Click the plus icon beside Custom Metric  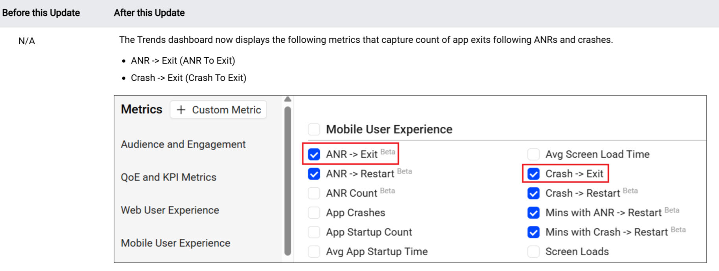tap(181, 110)
